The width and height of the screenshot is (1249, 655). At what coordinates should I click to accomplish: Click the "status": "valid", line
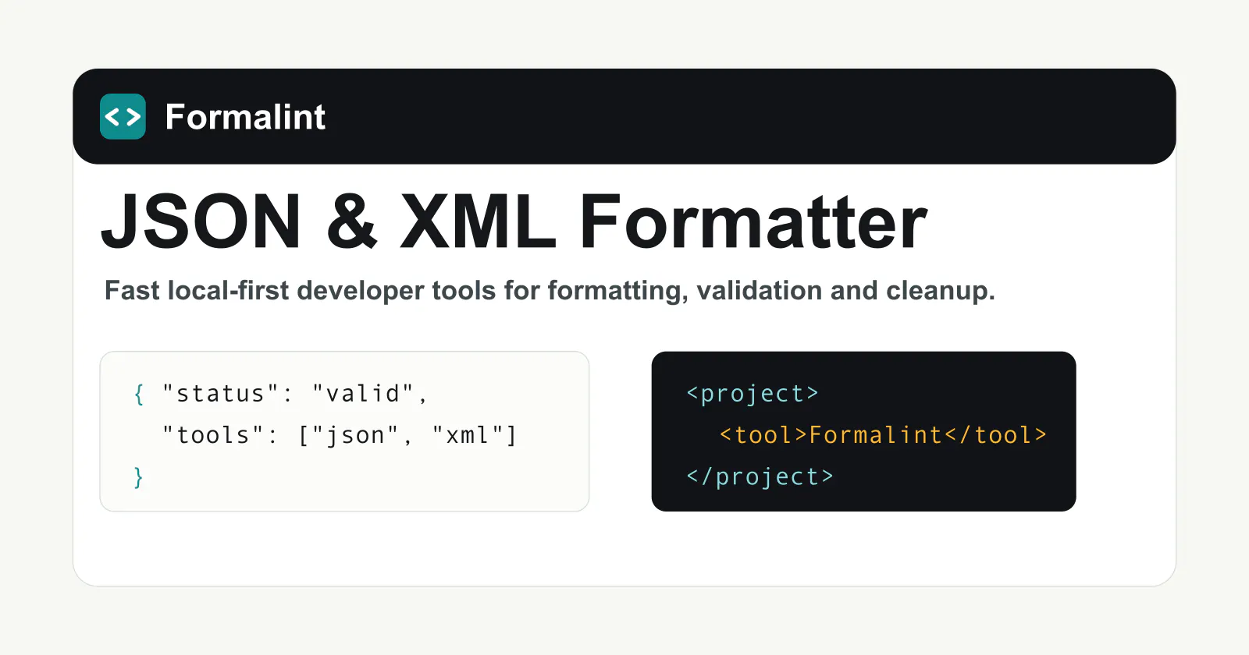pos(295,394)
